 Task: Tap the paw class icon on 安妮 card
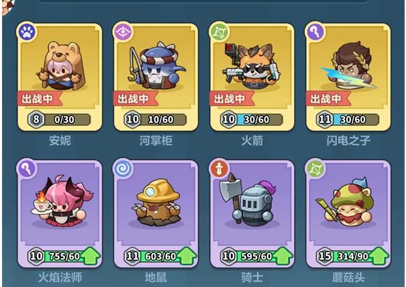tap(28, 32)
